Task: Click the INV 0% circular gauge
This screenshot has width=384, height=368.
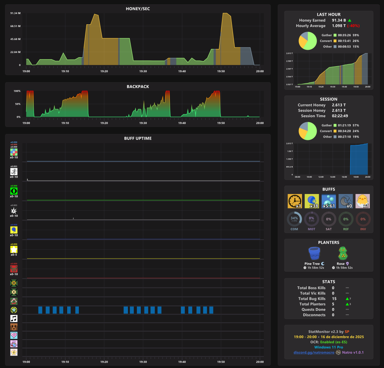Action: [363, 219]
